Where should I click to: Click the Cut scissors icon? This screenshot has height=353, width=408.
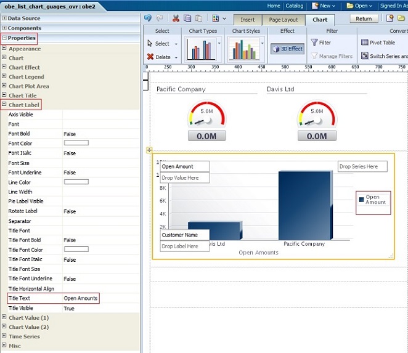[x=176, y=18]
